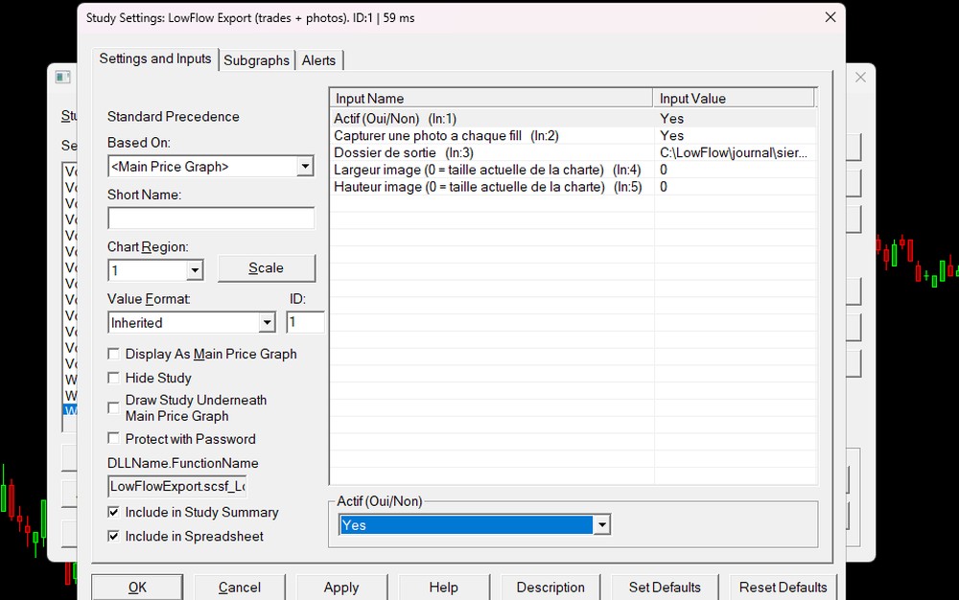Toggle the Hide Study checkbox
Viewport: 959px width, 600px height.
[x=113, y=378]
